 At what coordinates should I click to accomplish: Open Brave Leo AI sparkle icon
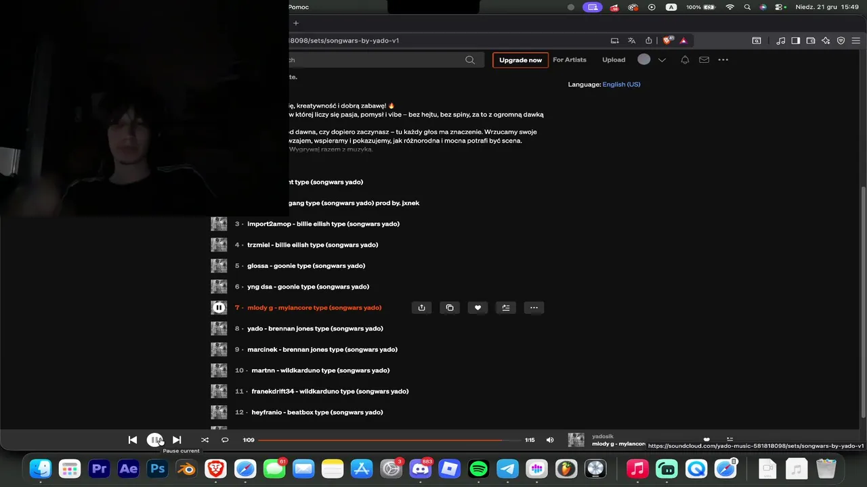click(826, 41)
